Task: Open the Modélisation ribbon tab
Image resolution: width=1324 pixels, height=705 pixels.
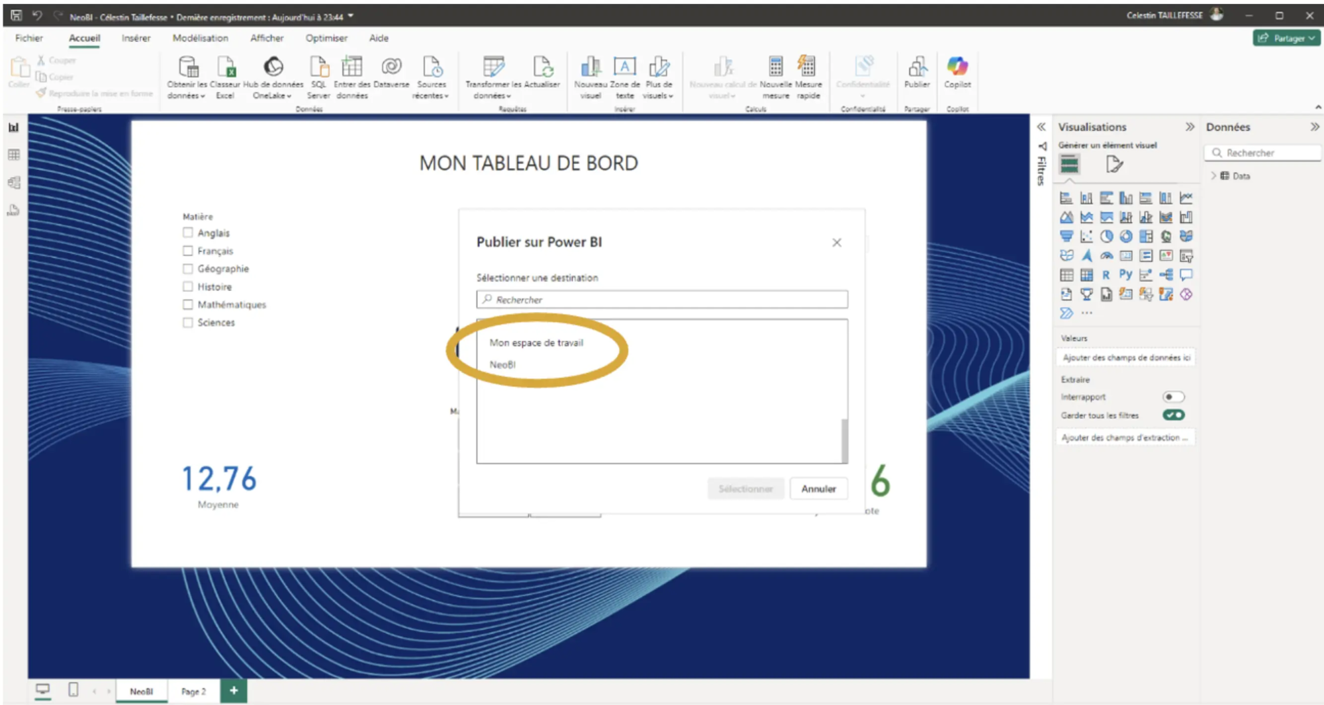Action: [200, 38]
